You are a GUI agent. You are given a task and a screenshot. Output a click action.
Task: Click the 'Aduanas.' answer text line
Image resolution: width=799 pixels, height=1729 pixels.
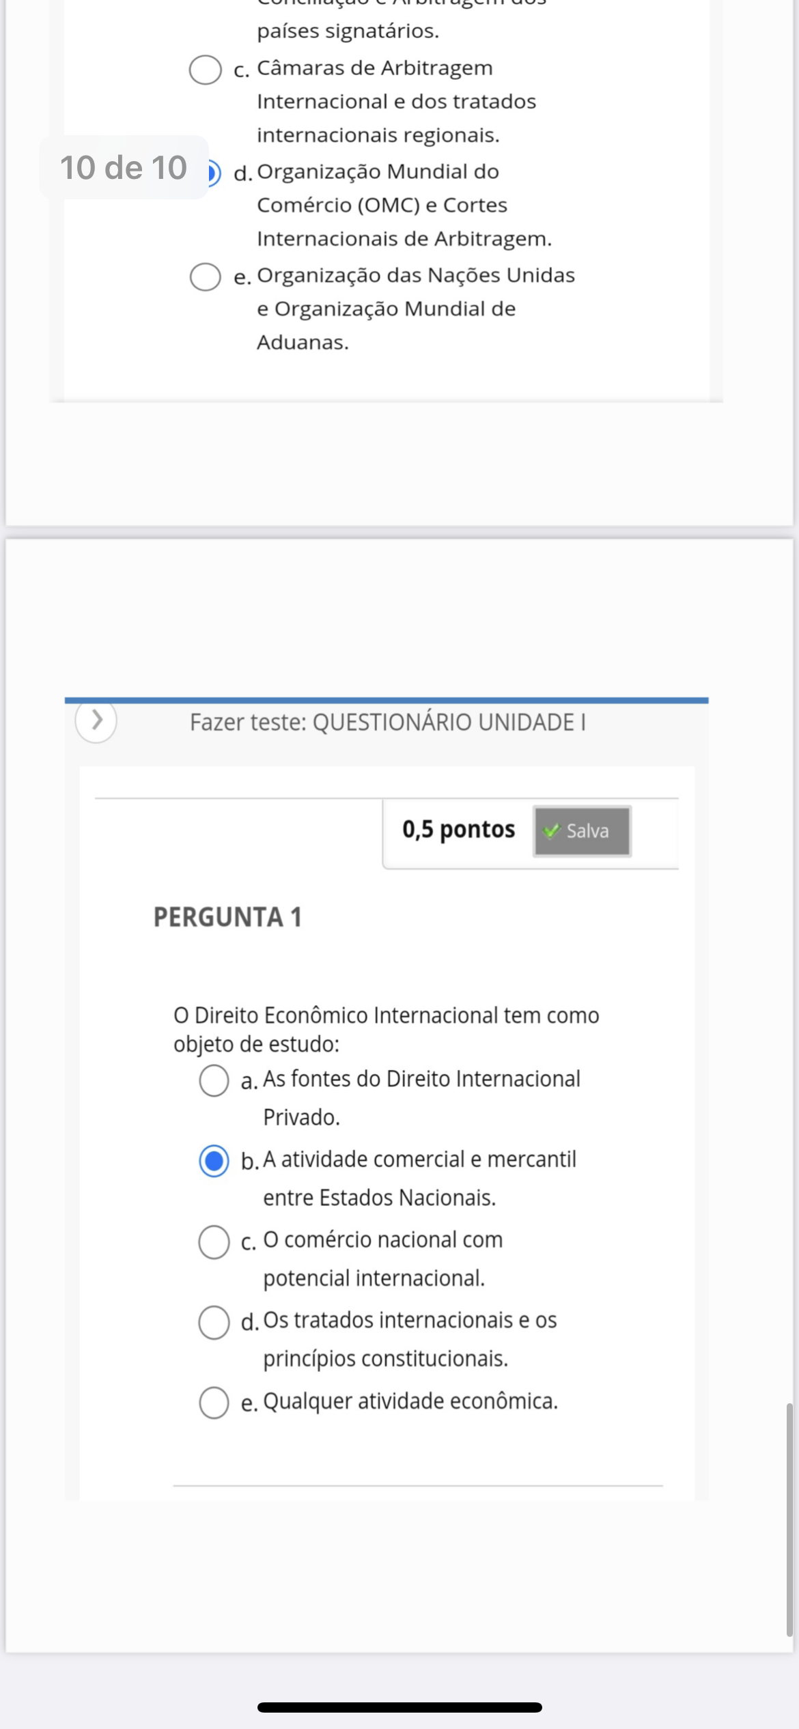[303, 343]
